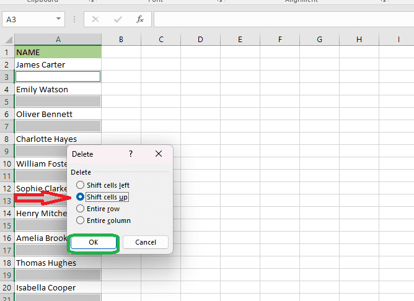Screen dimensions: 414x301
Task: Click inside the formula bar input
Action: 279,19
